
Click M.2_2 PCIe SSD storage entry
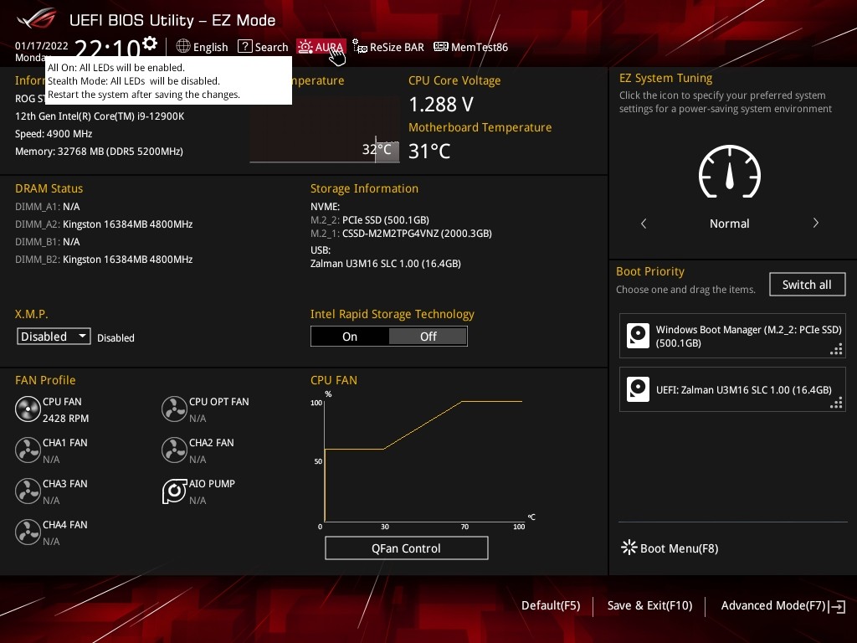[370, 220]
